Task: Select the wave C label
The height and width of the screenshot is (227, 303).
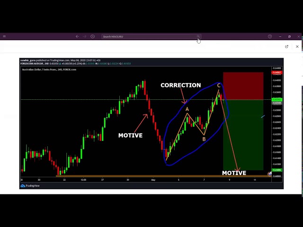Action: point(219,86)
